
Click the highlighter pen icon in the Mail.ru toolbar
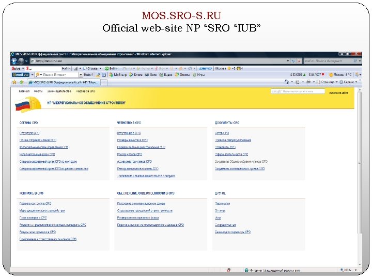tap(98, 75)
